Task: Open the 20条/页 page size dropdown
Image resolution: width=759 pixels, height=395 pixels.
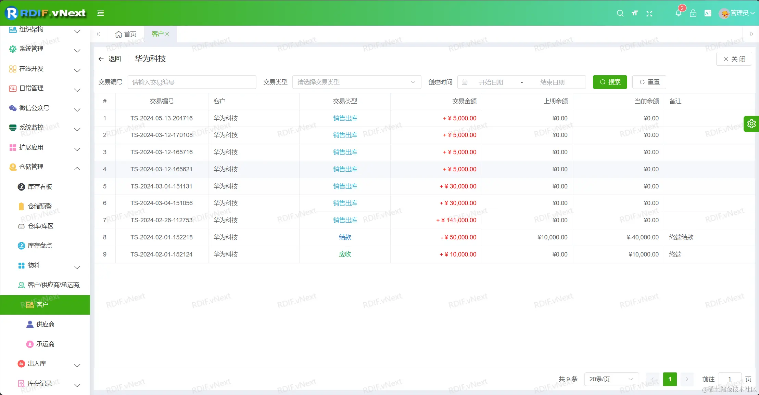Action: (611, 379)
